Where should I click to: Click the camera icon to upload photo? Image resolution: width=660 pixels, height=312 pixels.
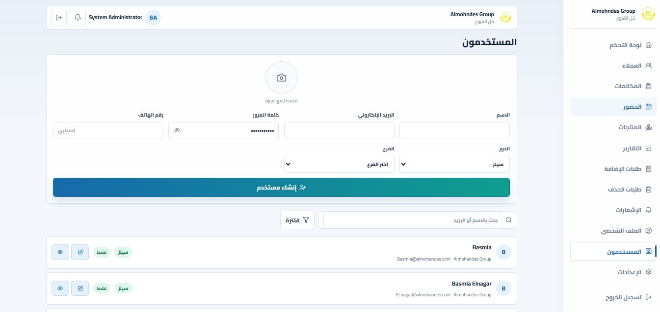pos(281,77)
